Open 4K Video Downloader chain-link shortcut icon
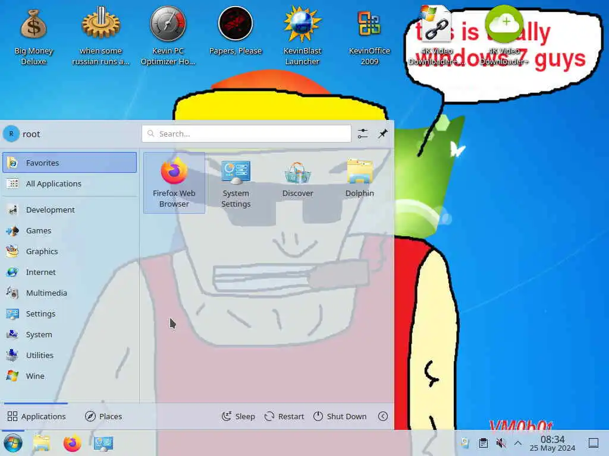The image size is (609, 456). [x=437, y=37]
